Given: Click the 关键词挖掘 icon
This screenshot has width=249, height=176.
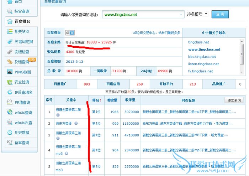Looking at the screenshot, I should [x=10, y=42].
